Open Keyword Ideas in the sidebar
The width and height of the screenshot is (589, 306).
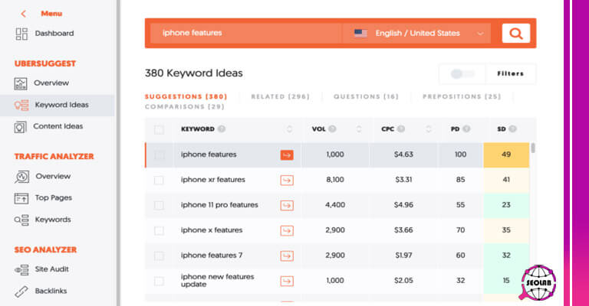57,106
